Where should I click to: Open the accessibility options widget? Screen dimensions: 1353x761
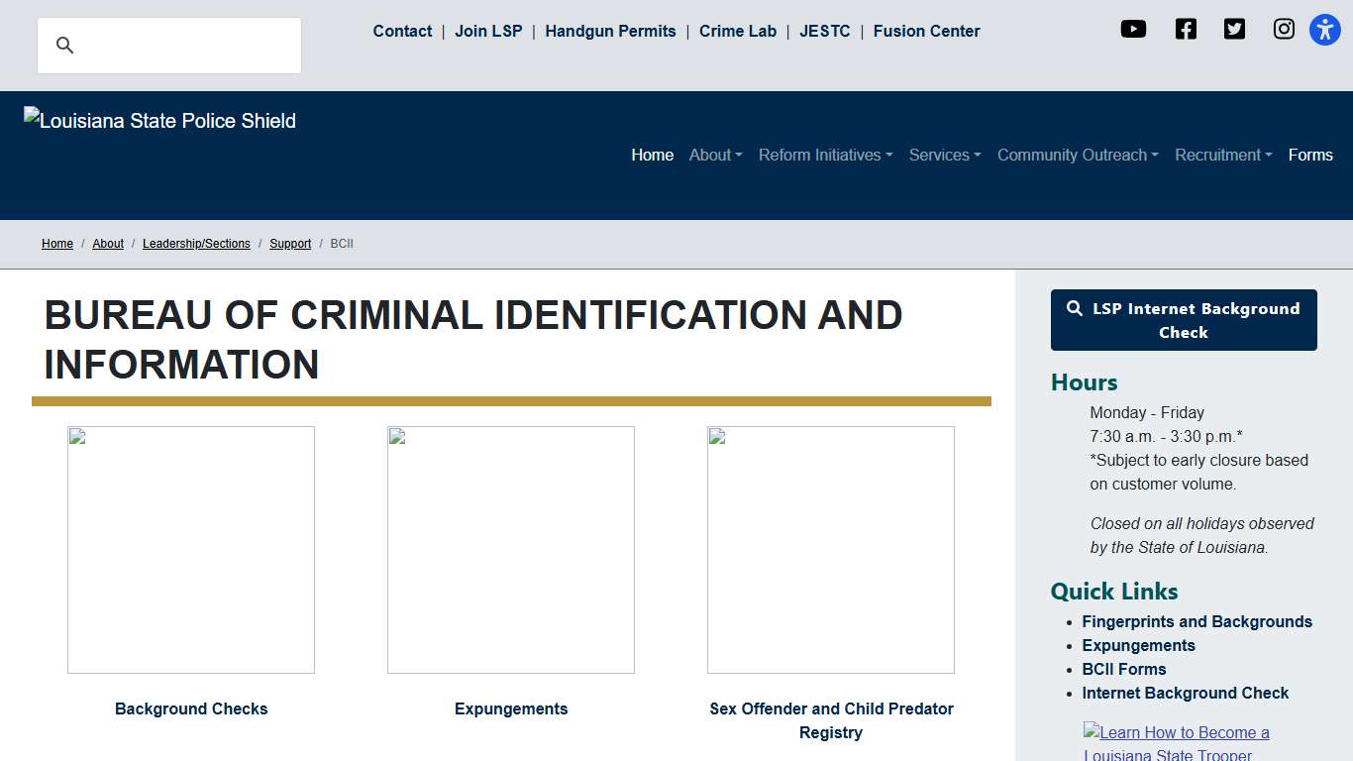point(1324,30)
